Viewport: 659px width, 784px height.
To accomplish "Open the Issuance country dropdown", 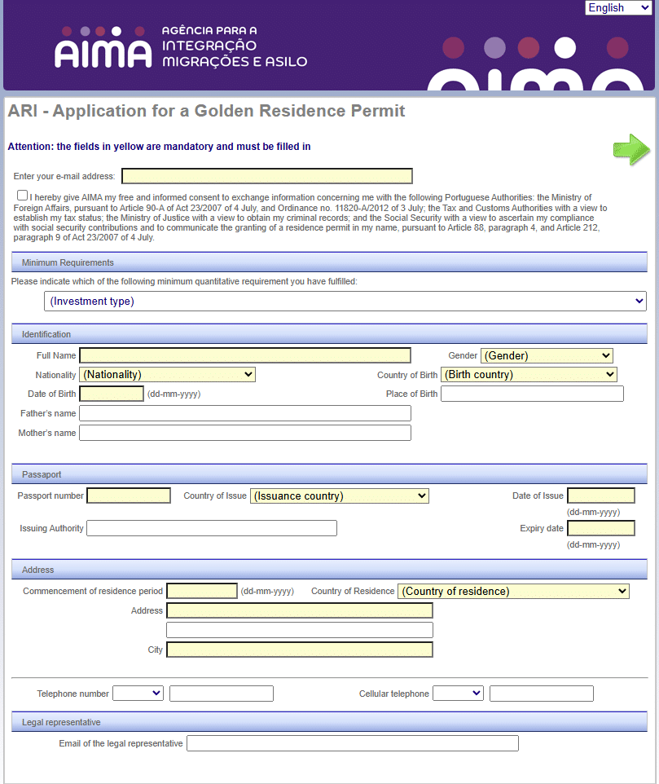I will click(x=339, y=496).
